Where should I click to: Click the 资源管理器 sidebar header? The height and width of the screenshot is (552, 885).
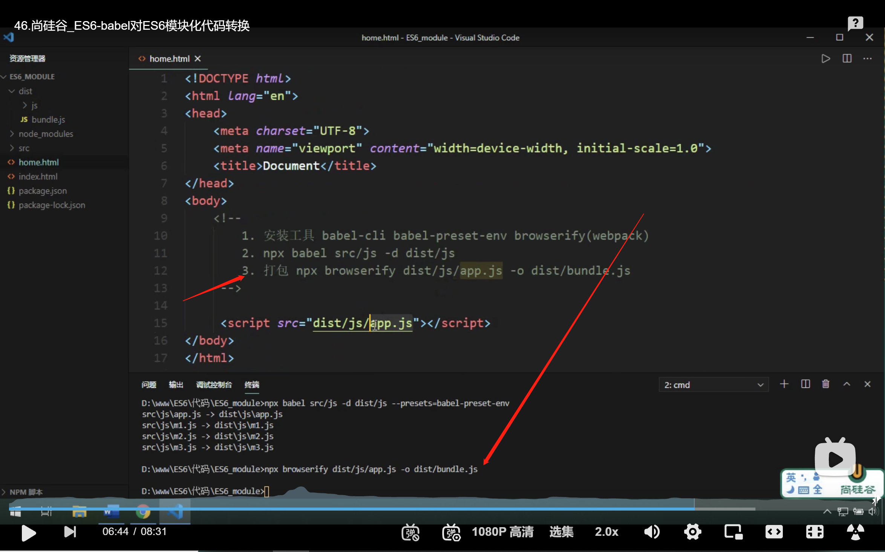click(x=27, y=58)
